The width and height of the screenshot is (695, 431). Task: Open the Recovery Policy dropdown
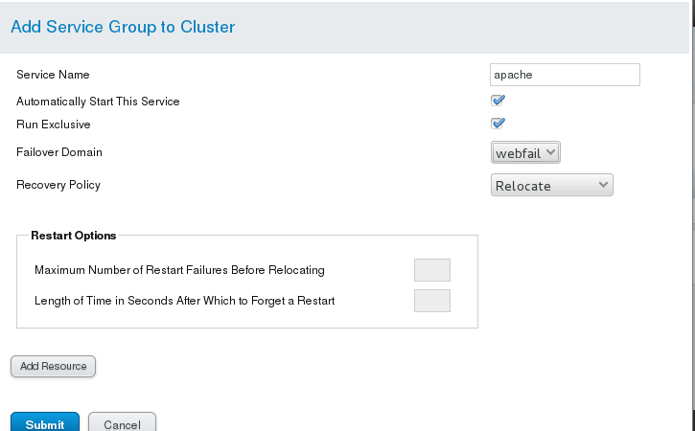click(552, 185)
